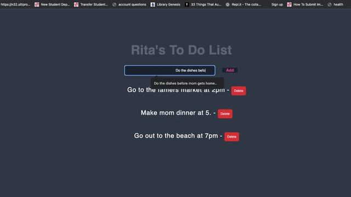The height and width of the screenshot is (197, 351).
Task: Open the ultipro bookmark
Action: pos(15,4)
